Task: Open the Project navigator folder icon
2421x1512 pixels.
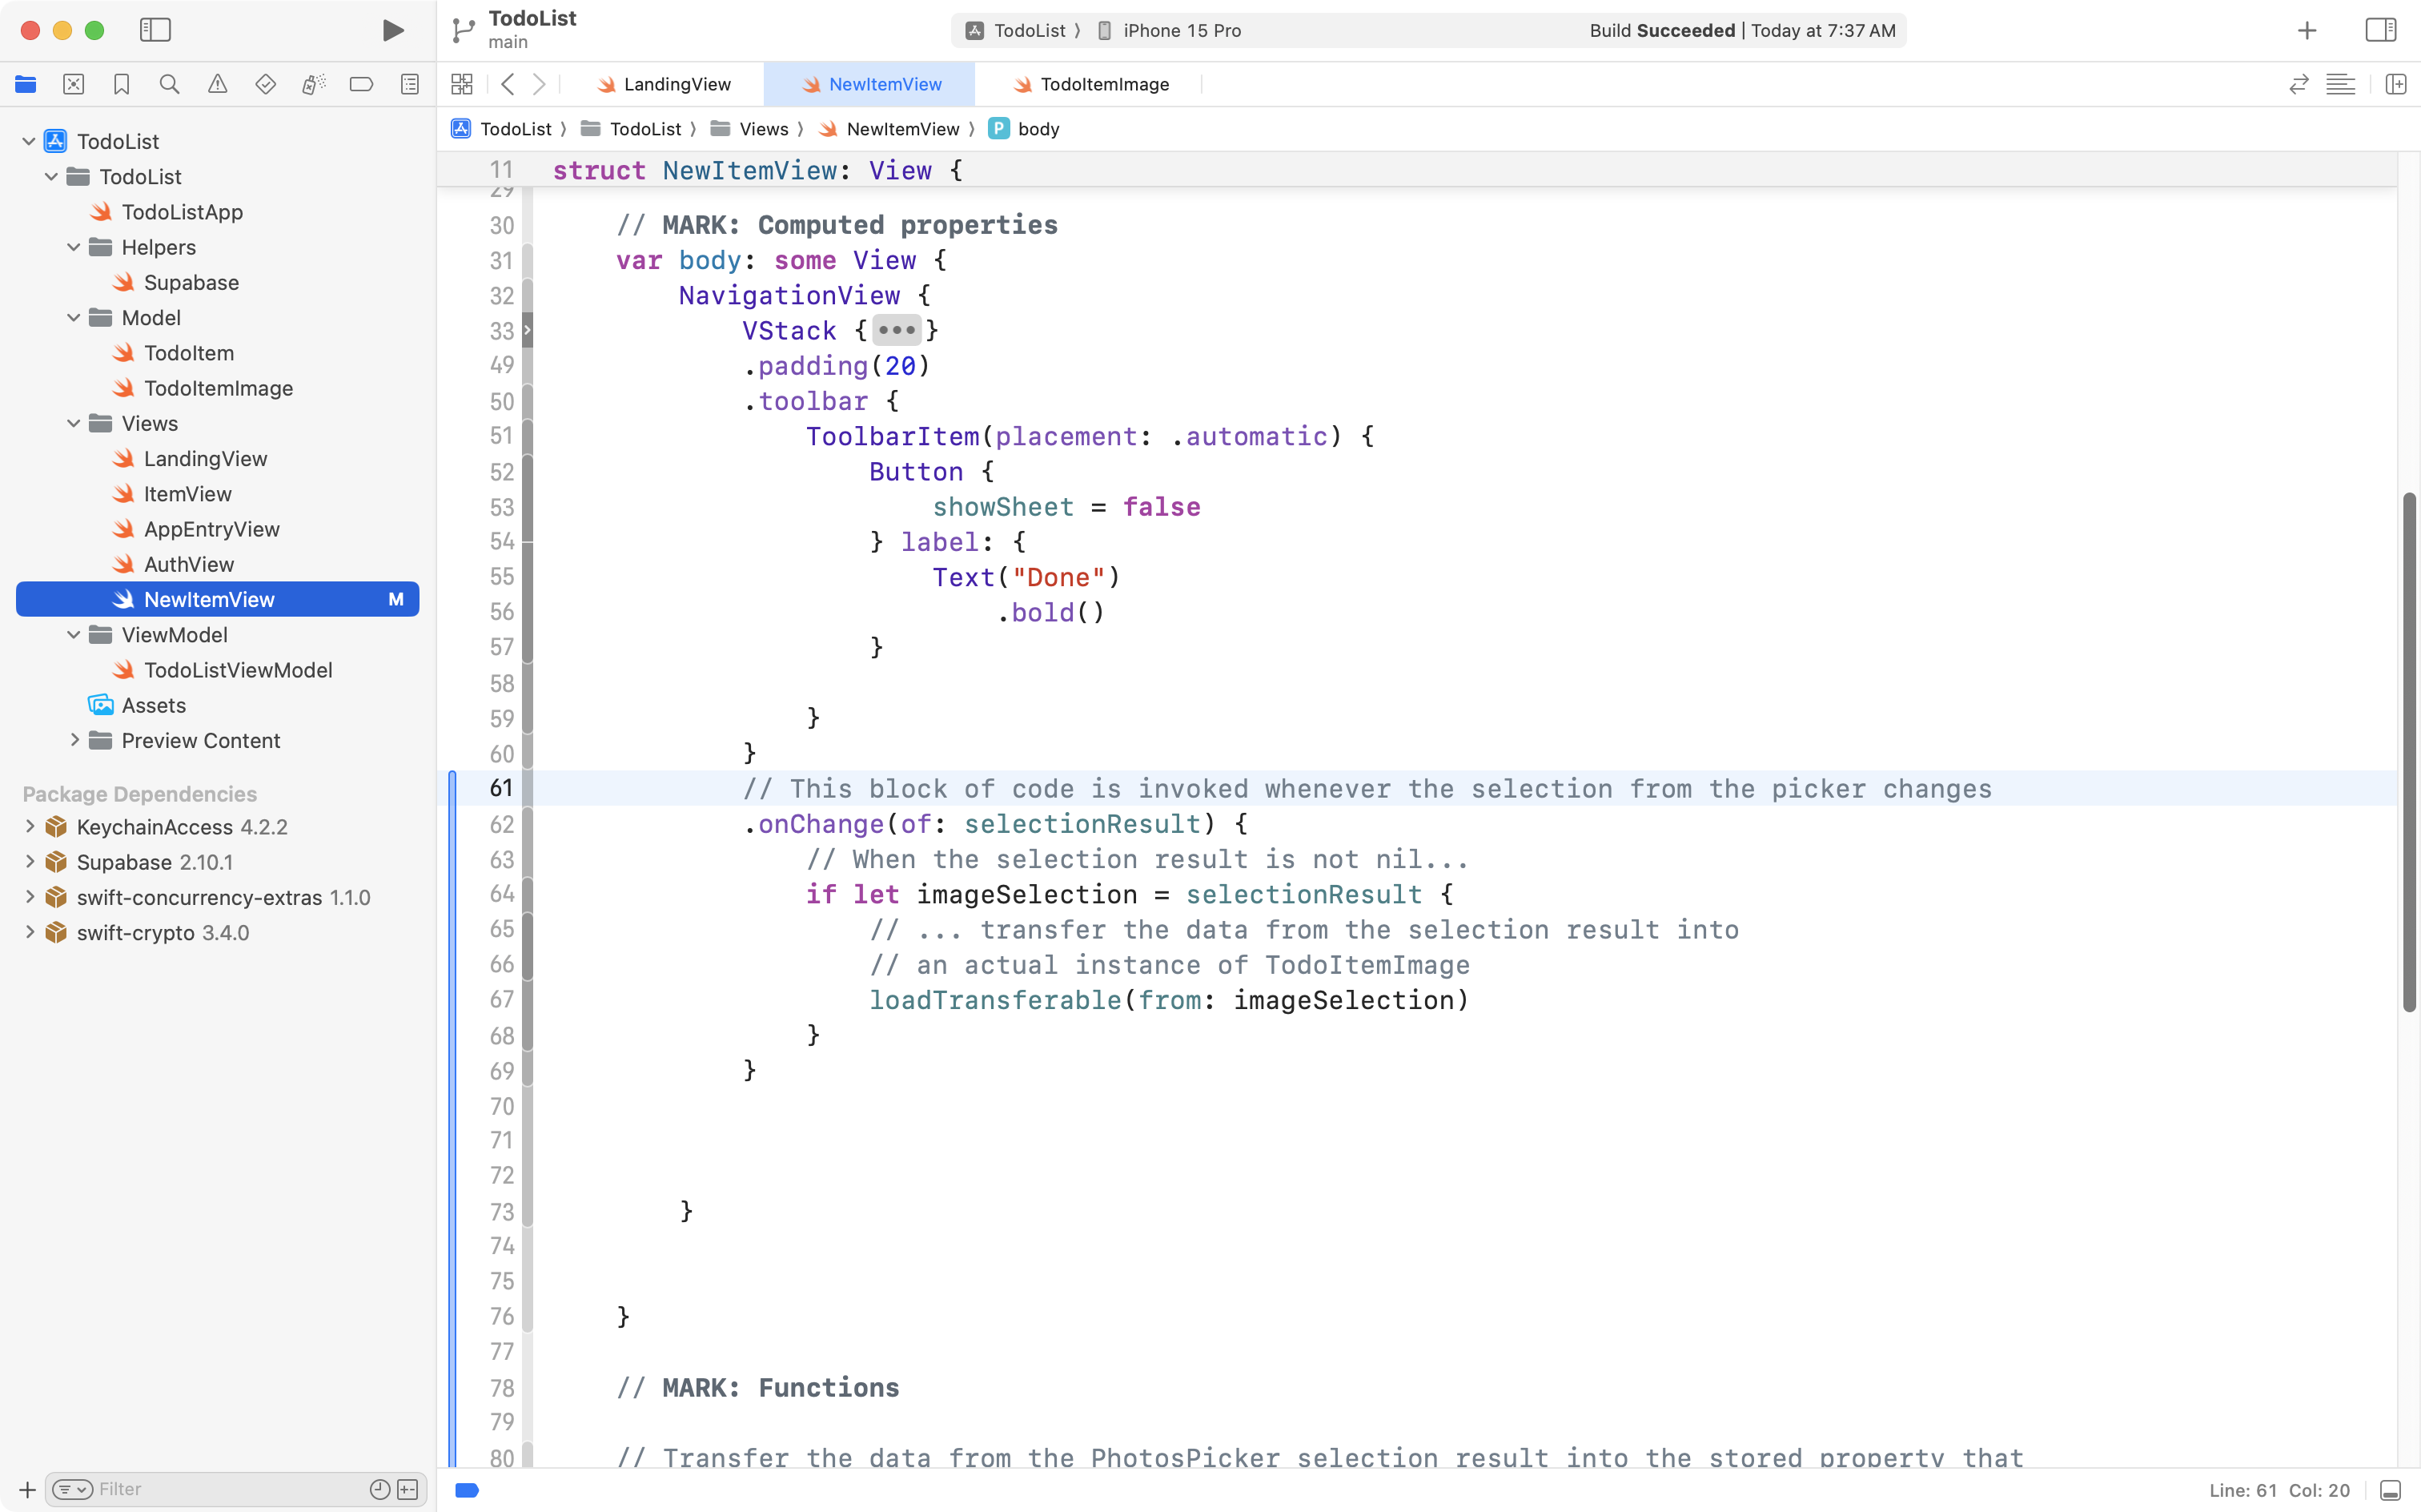Action: click(x=26, y=84)
